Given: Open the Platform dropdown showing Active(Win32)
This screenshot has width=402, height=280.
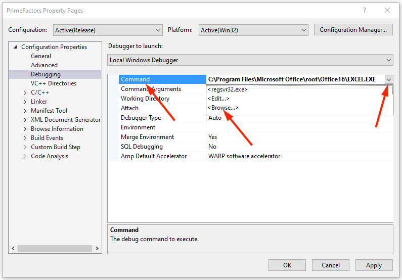Looking at the screenshot, I should 253,30.
